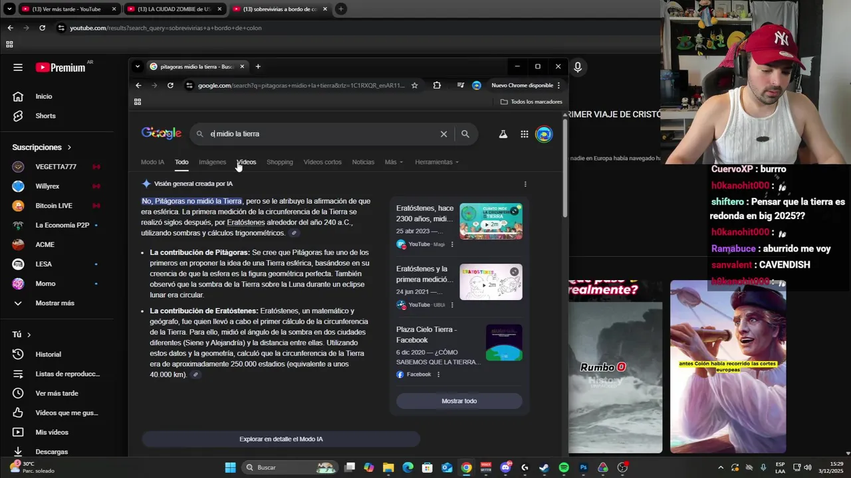Open the Plaza Cielo Tierra Facebook result
The height and width of the screenshot is (478, 851).
pyautogui.click(x=426, y=335)
